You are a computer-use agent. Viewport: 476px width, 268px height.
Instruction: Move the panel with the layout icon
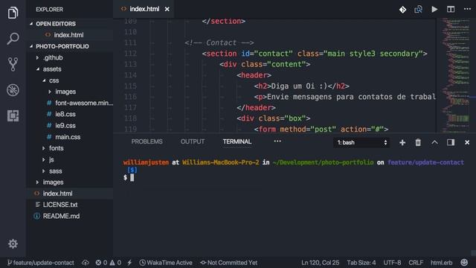pos(451,142)
